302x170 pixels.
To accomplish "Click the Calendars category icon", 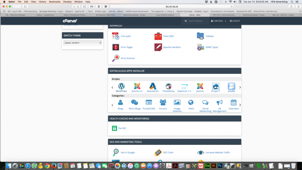I will [234, 103].
